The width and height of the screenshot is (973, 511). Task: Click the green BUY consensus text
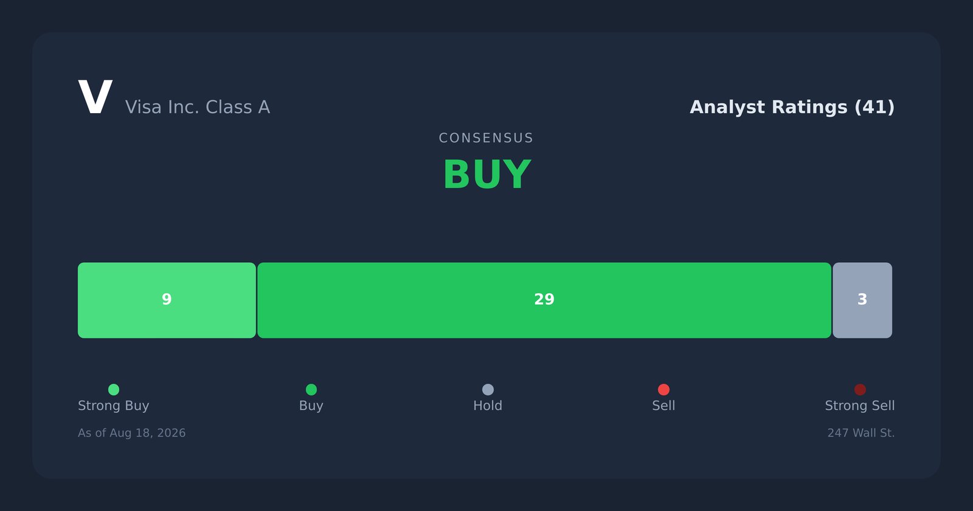487,175
